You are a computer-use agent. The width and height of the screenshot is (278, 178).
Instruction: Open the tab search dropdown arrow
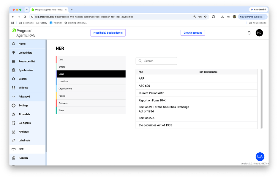27,10
